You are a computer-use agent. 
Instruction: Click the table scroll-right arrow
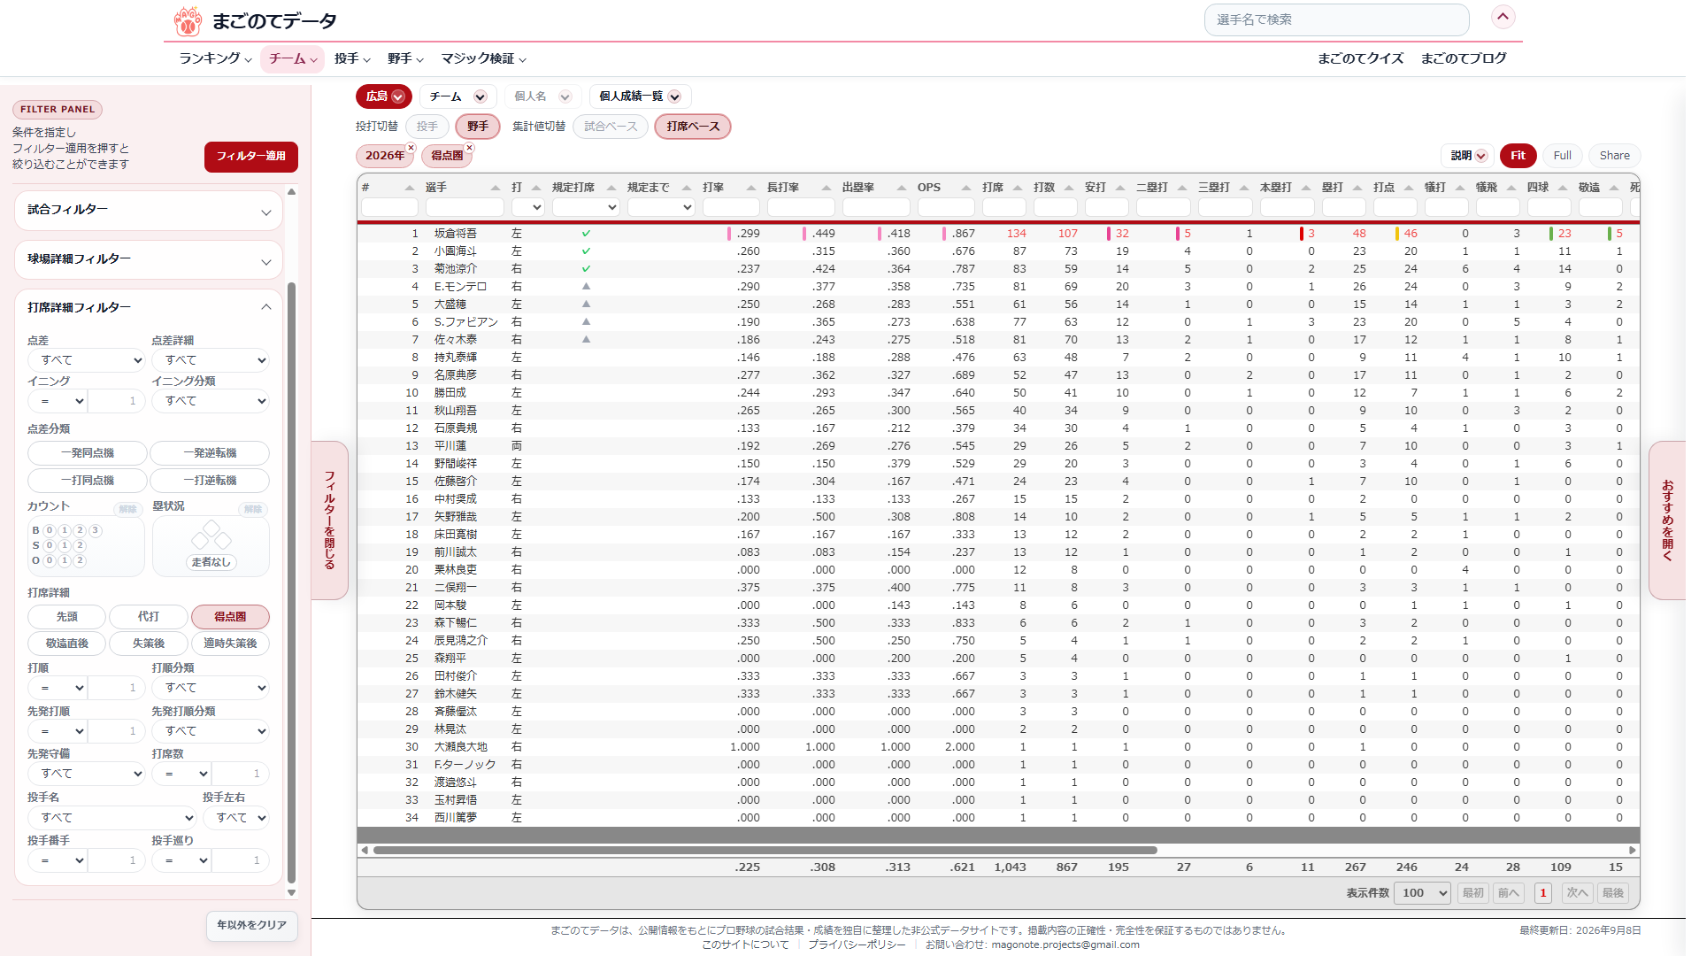tap(1633, 850)
